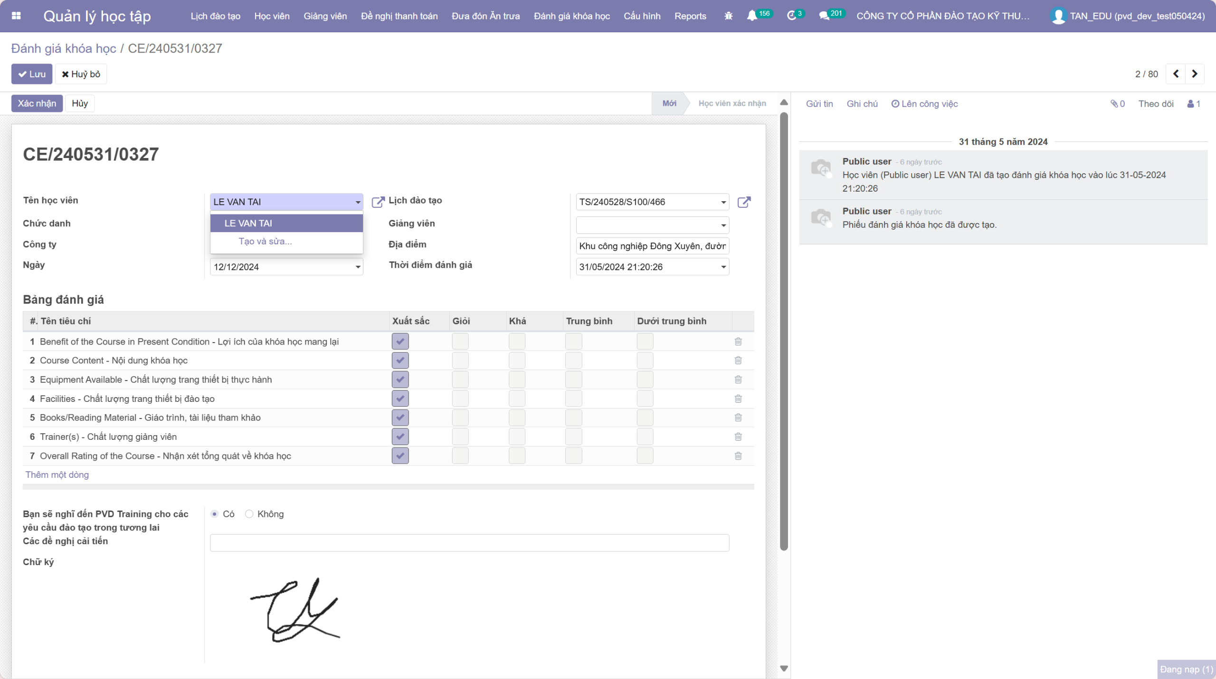This screenshot has height=679, width=1216.
Task: Expand the Giảng viên dropdown
Action: point(723,225)
